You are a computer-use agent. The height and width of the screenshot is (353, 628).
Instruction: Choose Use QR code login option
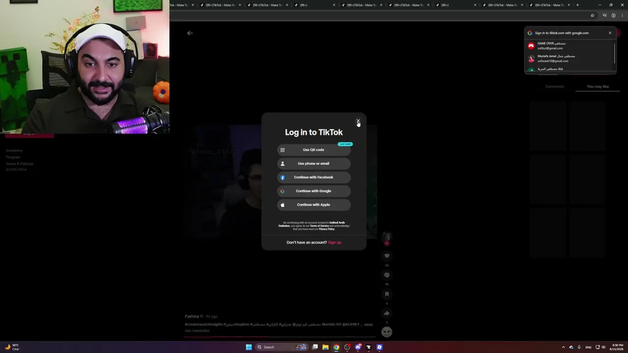(x=314, y=150)
